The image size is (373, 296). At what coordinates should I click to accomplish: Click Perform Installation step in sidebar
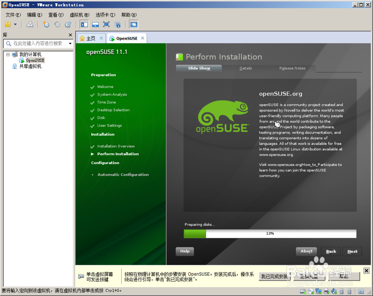[x=118, y=154]
